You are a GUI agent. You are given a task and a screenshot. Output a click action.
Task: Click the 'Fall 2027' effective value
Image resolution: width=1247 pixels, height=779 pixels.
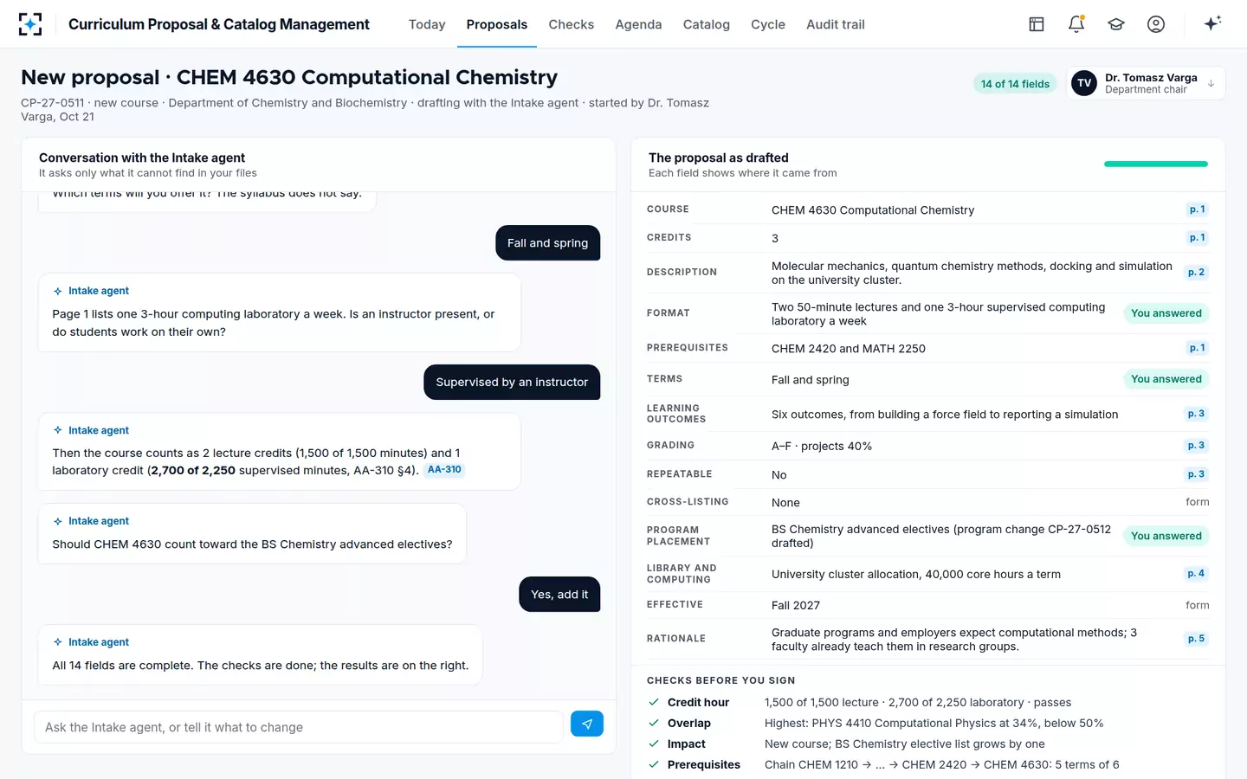[796, 605]
